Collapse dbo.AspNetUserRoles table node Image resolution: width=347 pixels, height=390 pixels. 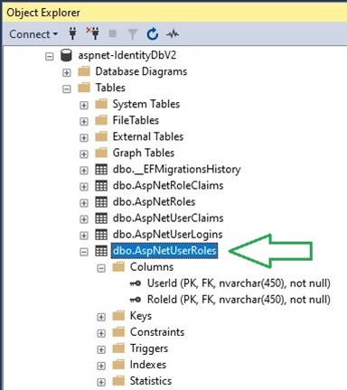84,252
